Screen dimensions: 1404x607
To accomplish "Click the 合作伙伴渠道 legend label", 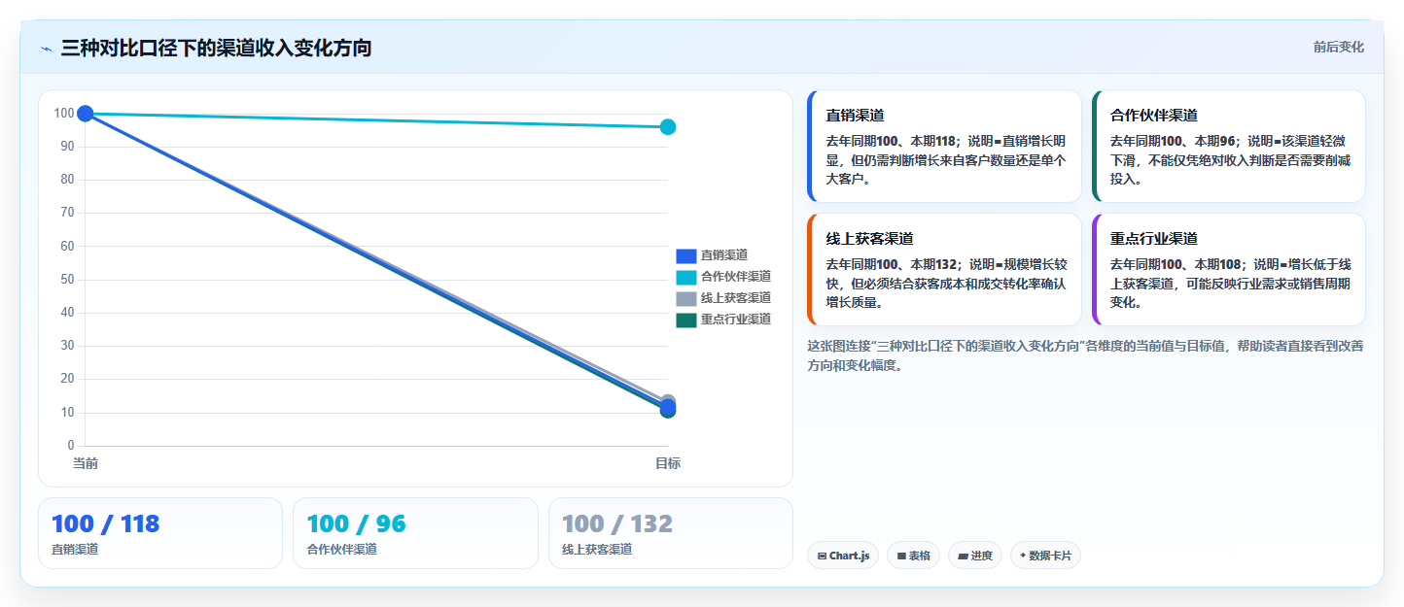I will click(736, 277).
